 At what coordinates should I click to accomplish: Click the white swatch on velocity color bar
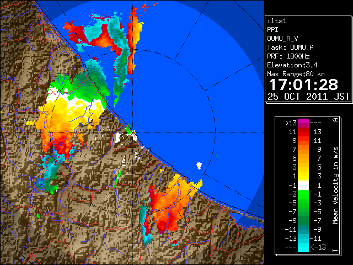tap(303, 185)
